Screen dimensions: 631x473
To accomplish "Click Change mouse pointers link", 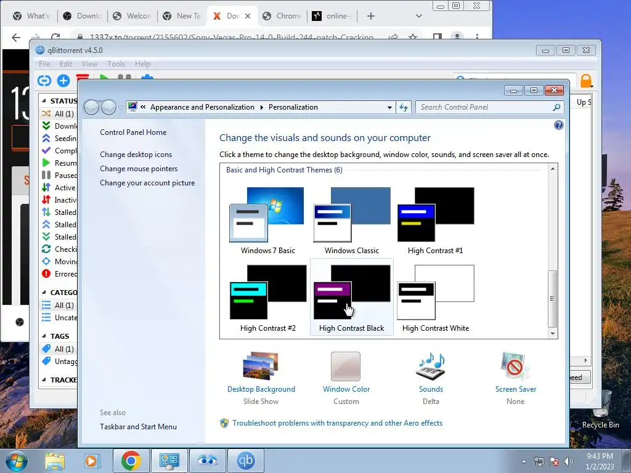I will (139, 169).
